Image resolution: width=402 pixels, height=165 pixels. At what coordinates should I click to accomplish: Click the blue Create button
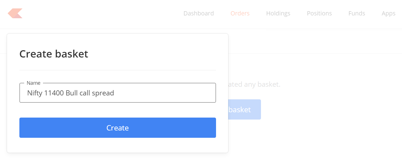click(118, 128)
